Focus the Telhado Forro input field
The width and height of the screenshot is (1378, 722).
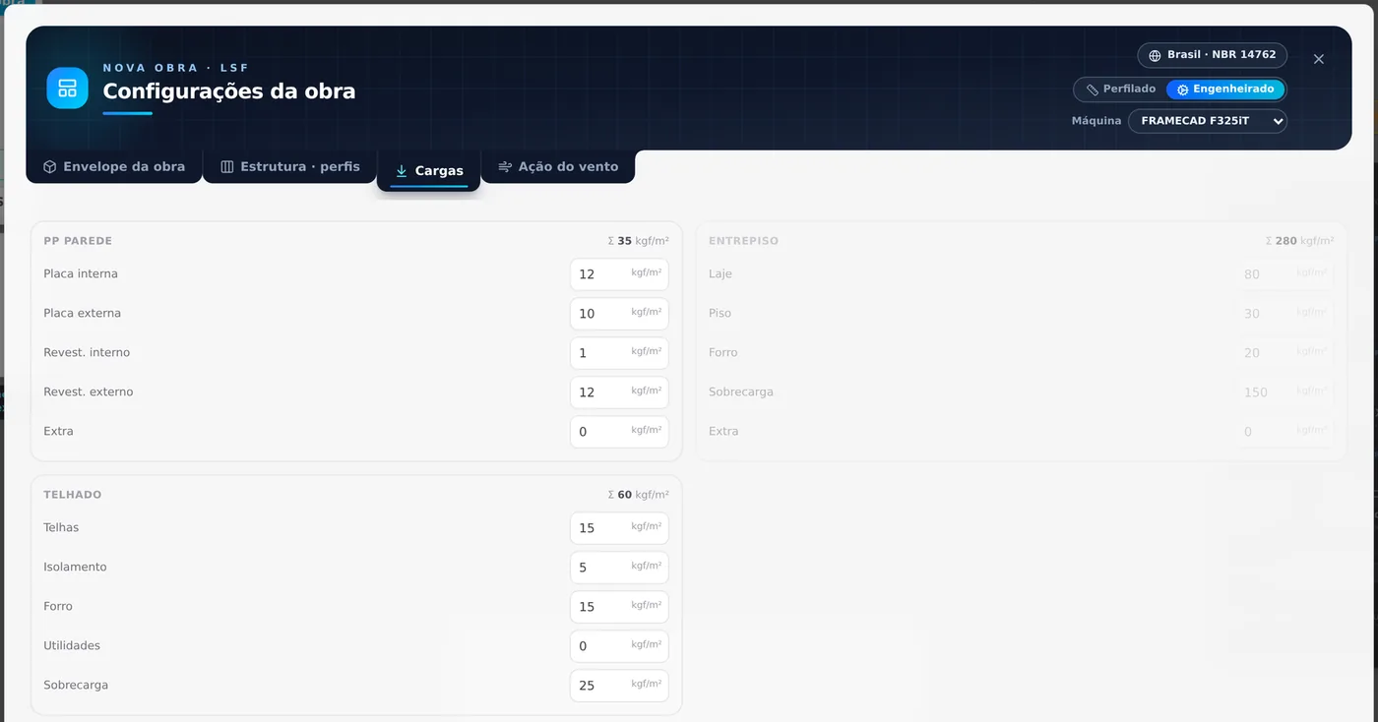(x=619, y=607)
